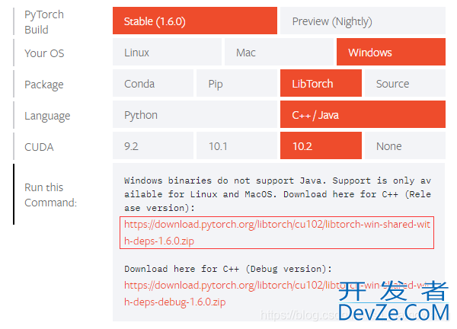This screenshot has height=329, width=457.
Task: Set language to Python
Action: (x=195, y=115)
